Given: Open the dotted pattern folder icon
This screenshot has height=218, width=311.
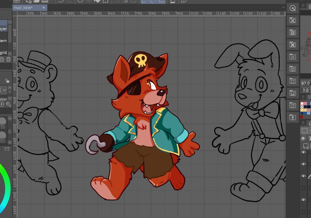Looking at the screenshot, I should 293,57.
